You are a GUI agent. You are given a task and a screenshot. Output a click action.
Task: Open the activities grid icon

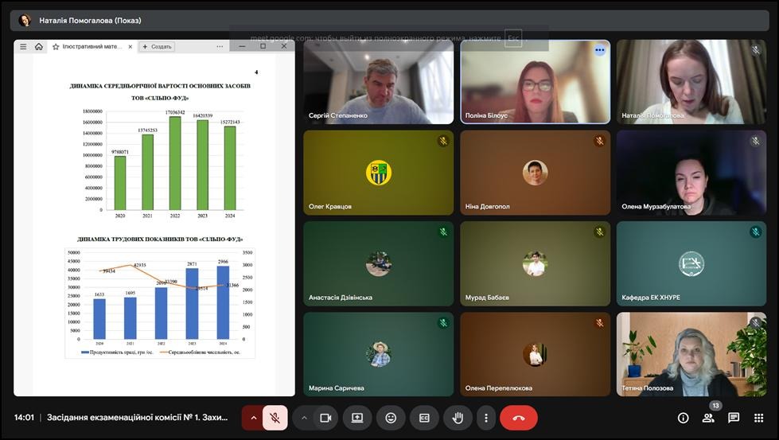(758, 418)
